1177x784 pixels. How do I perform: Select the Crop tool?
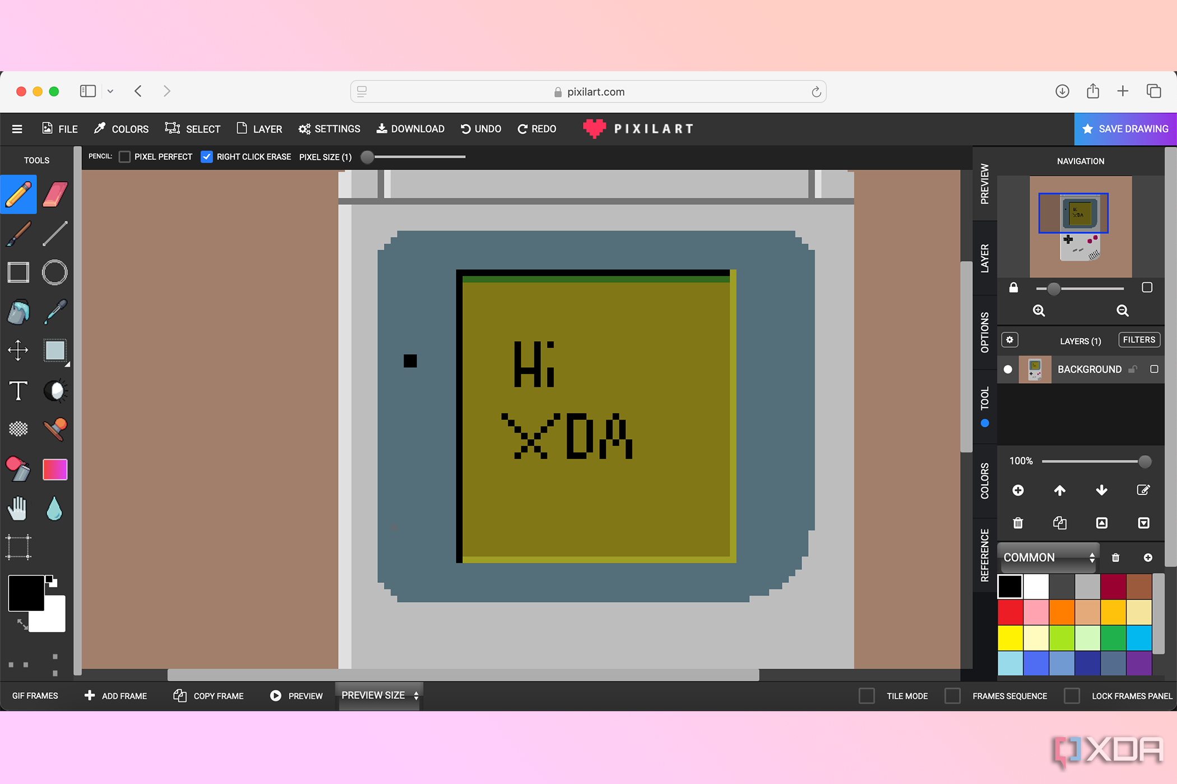point(18,547)
